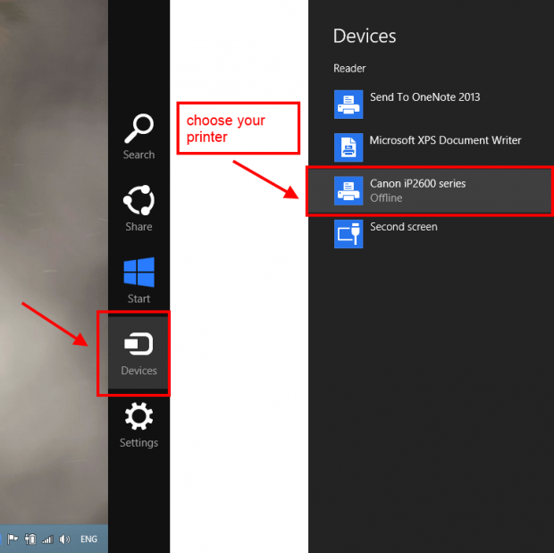Open the Devices charm
This screenshot has height=553, width=554.
coord(138,353)
